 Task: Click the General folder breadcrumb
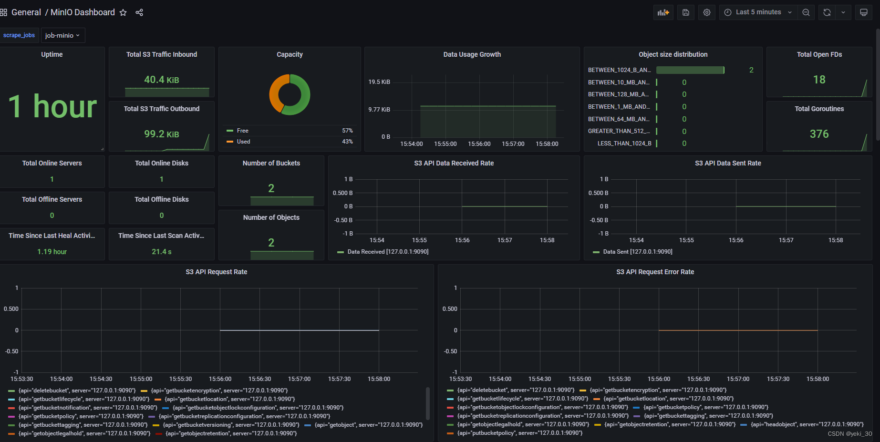click(x=26, y=12)
